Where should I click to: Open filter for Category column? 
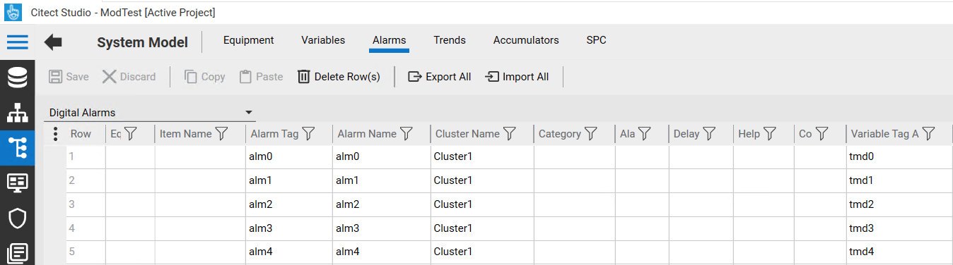pos(591,134)
